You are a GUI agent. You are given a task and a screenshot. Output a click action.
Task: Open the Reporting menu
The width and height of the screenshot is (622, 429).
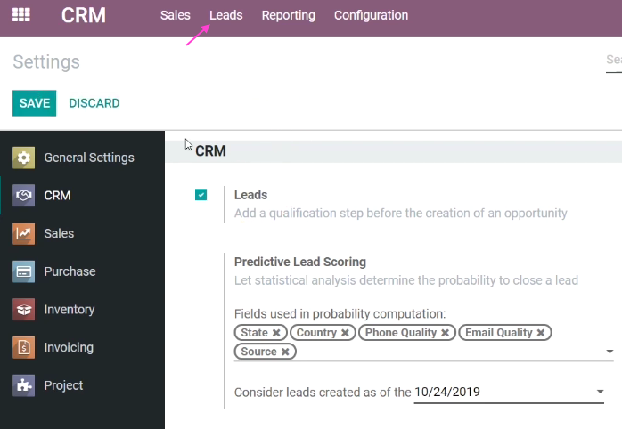tap(289, 15)
